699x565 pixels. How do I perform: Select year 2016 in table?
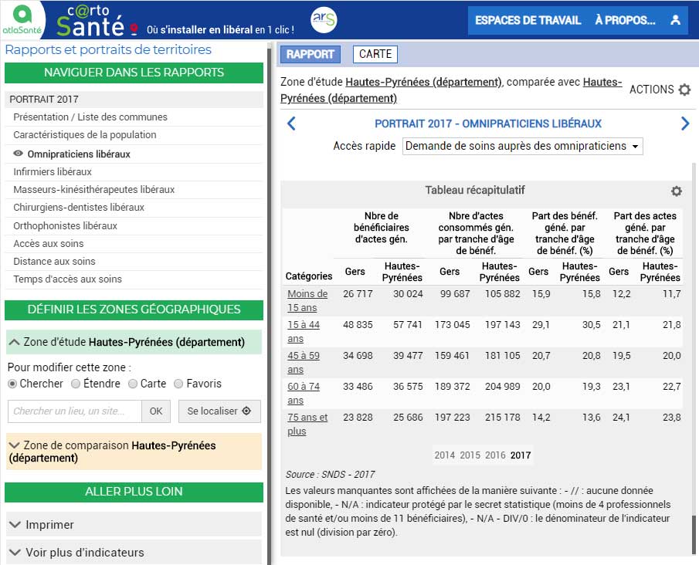tap(495, 455)
